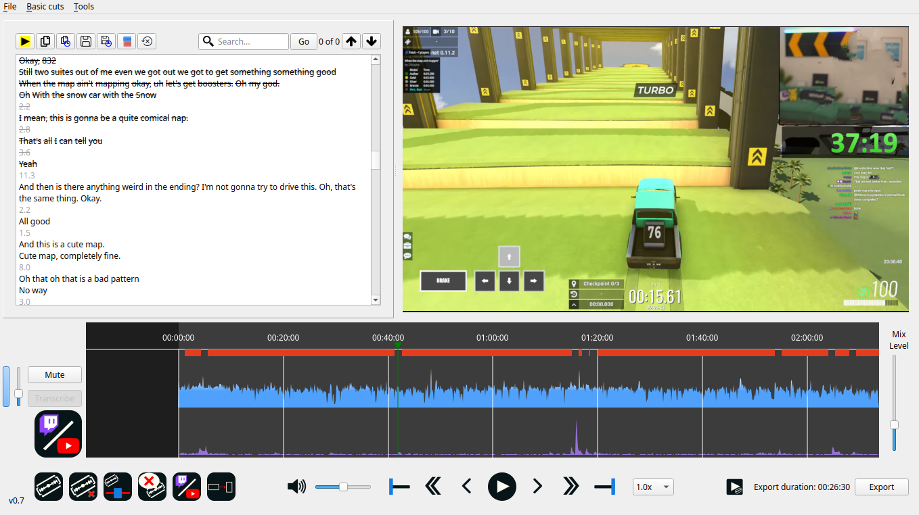Click transcript line 'All good'

point(35,221)
